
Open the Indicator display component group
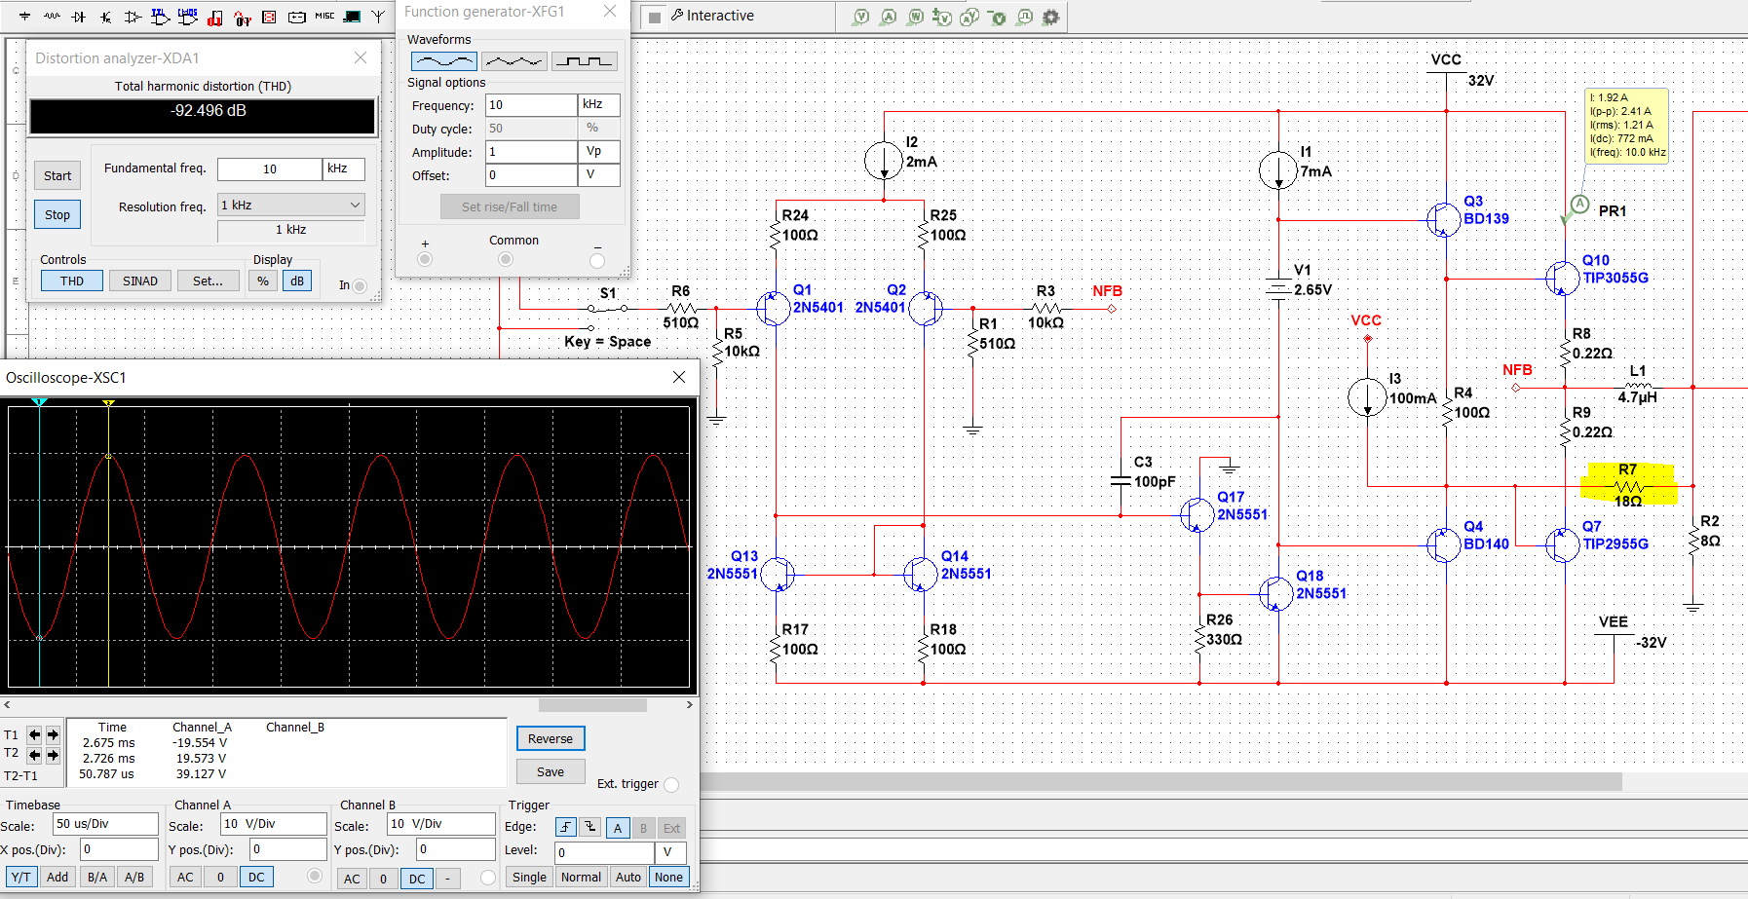tap(270, 17)
